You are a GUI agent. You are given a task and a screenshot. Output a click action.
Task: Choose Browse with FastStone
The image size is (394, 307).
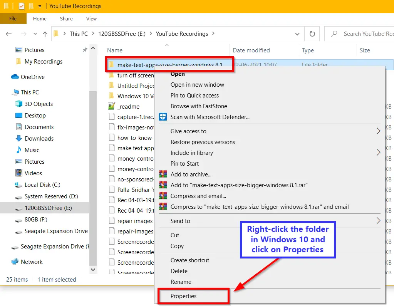pos(199,106)
